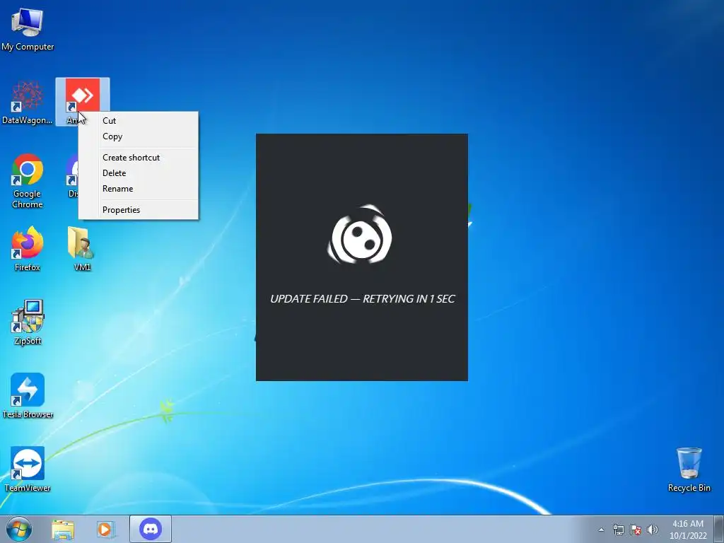Open Windows Explorer from taskbar

63,530
